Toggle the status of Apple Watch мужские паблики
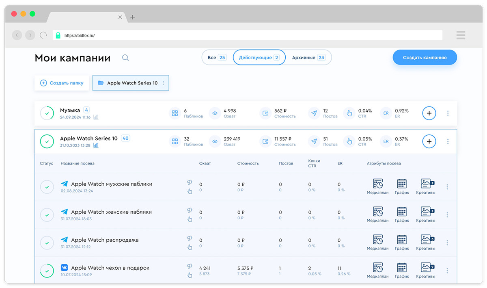487x288 pixels. coord(47,187)
